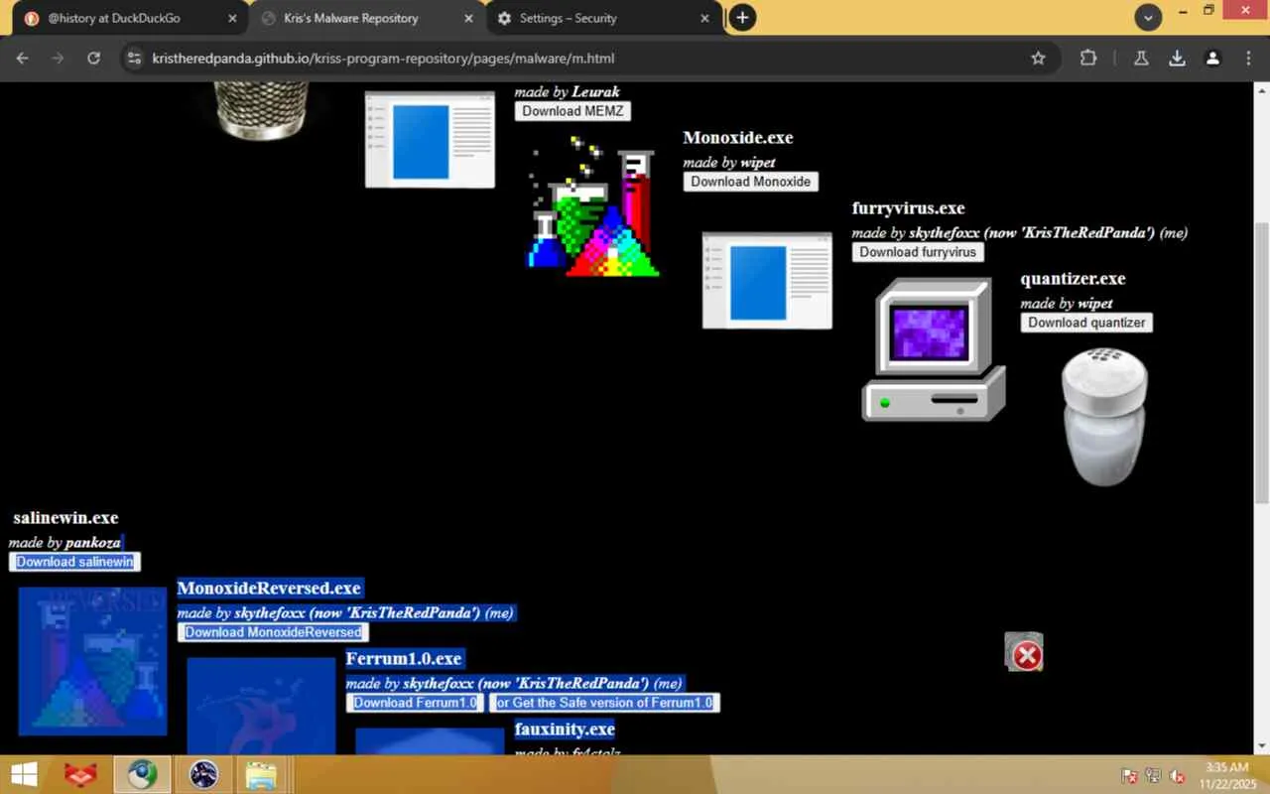The height and width of the screenshot is (794, 1270).
Task: Click the quantizer.exe heading
Action: point(1074,279)
